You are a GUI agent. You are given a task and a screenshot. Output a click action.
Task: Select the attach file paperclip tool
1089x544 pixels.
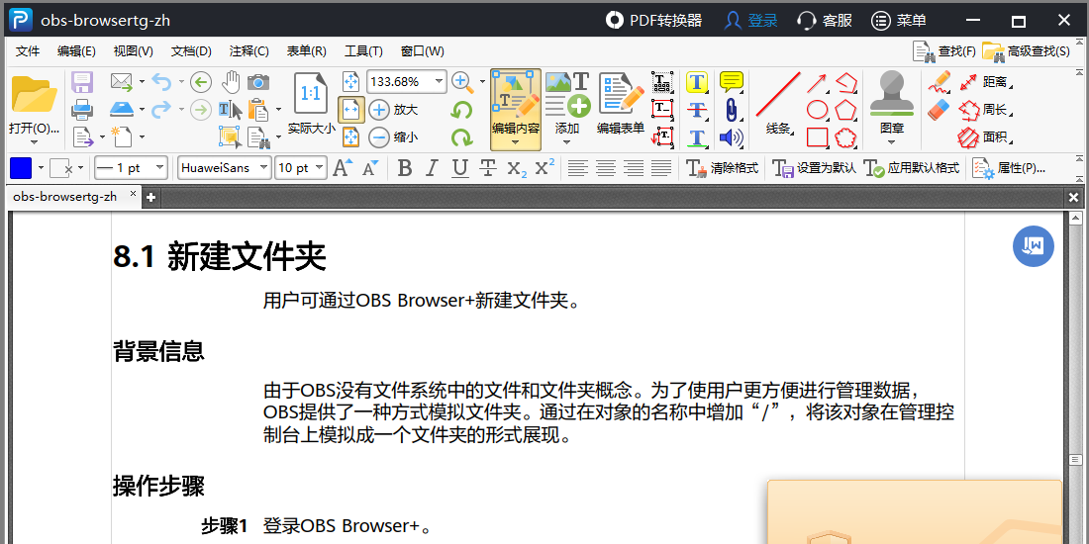(x=731, y=110)
